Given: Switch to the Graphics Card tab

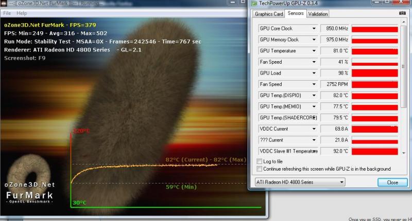Looking at the screenshot, I should point(269,14).
